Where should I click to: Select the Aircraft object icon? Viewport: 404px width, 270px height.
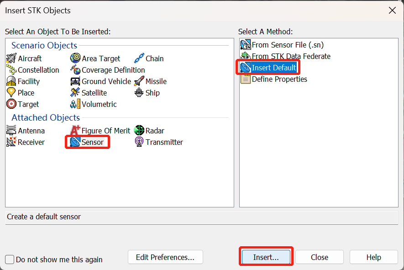[x=11, y=58]
